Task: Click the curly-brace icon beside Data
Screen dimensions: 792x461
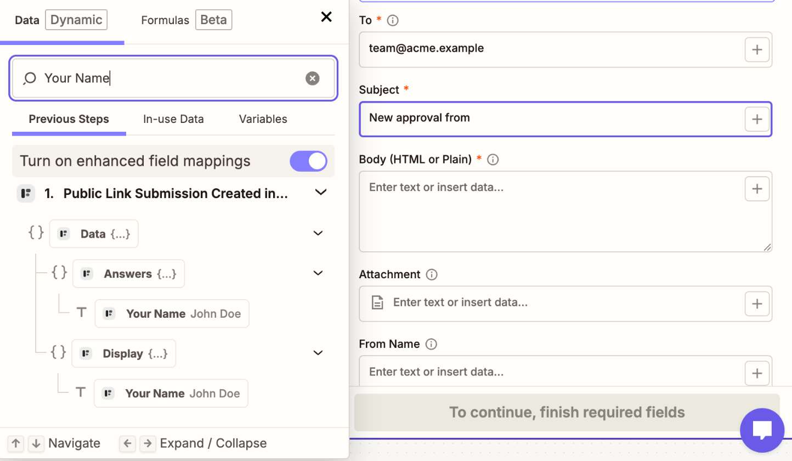Action: 36,233
